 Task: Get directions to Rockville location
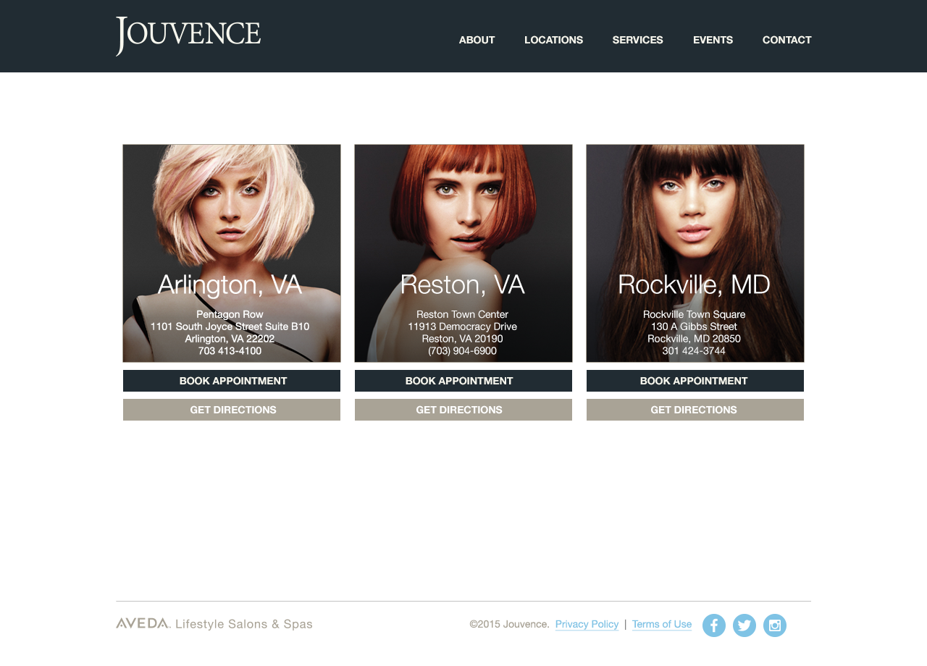click(x=695, y=410)
